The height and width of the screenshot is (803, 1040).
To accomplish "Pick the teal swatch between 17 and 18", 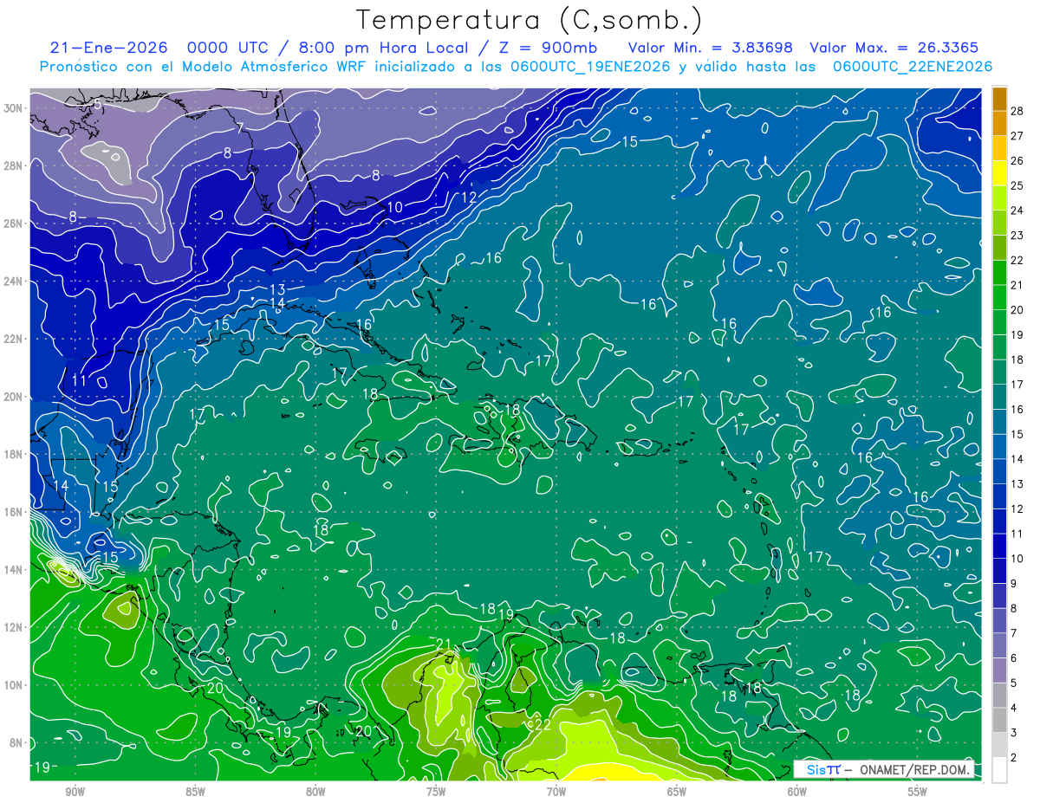I will click(999, 372).
